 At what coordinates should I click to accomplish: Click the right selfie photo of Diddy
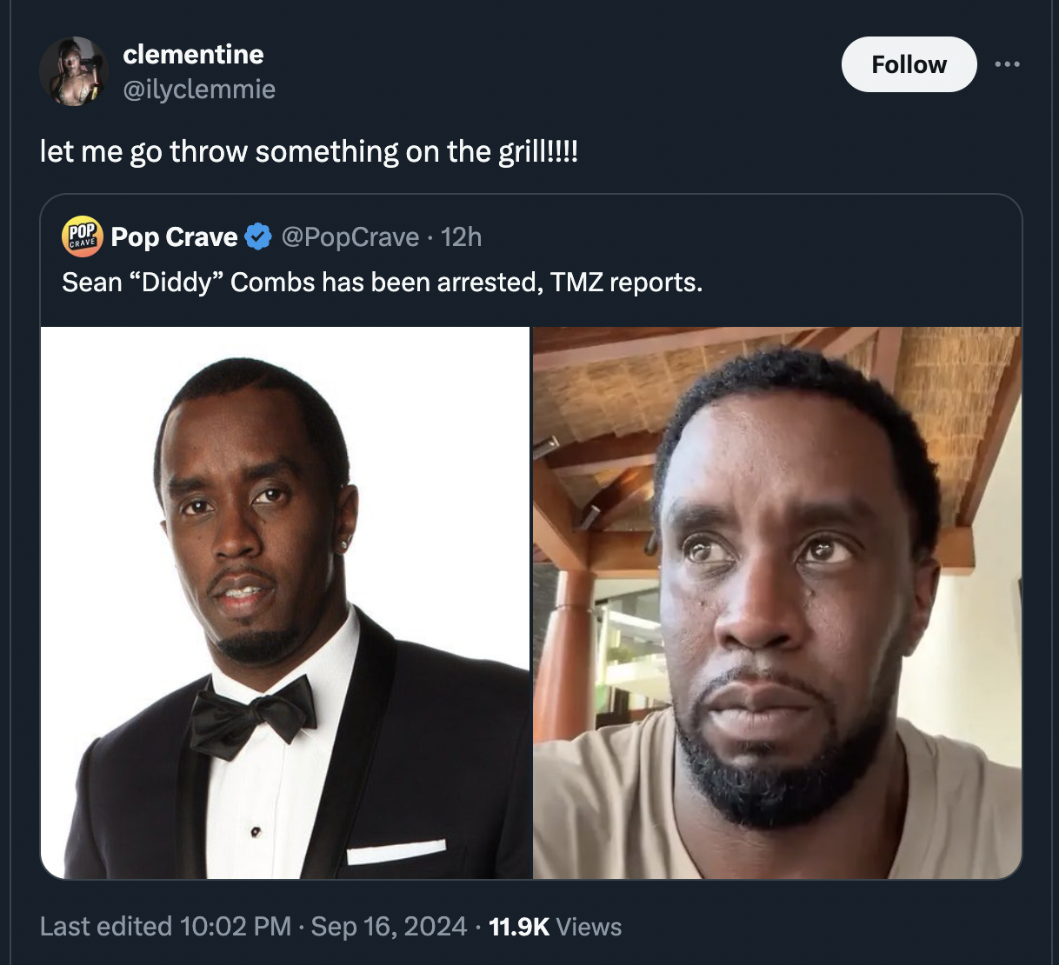point(777,600)
